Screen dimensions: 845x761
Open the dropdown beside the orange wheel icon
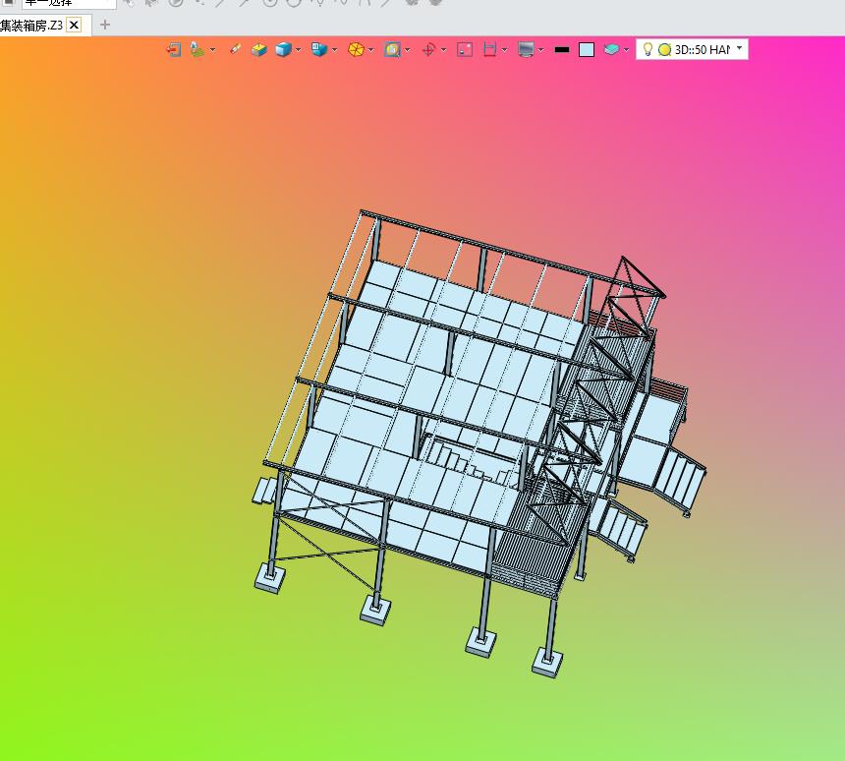pos(370,49)
